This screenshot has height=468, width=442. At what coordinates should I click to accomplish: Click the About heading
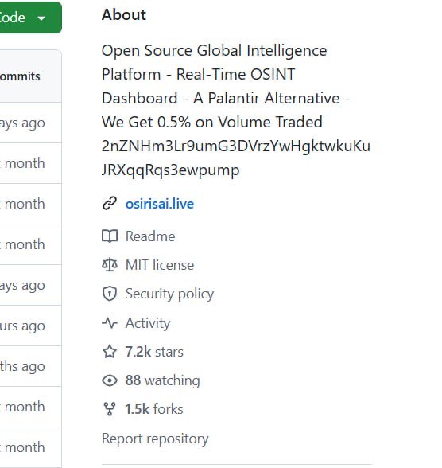[124, 14]
